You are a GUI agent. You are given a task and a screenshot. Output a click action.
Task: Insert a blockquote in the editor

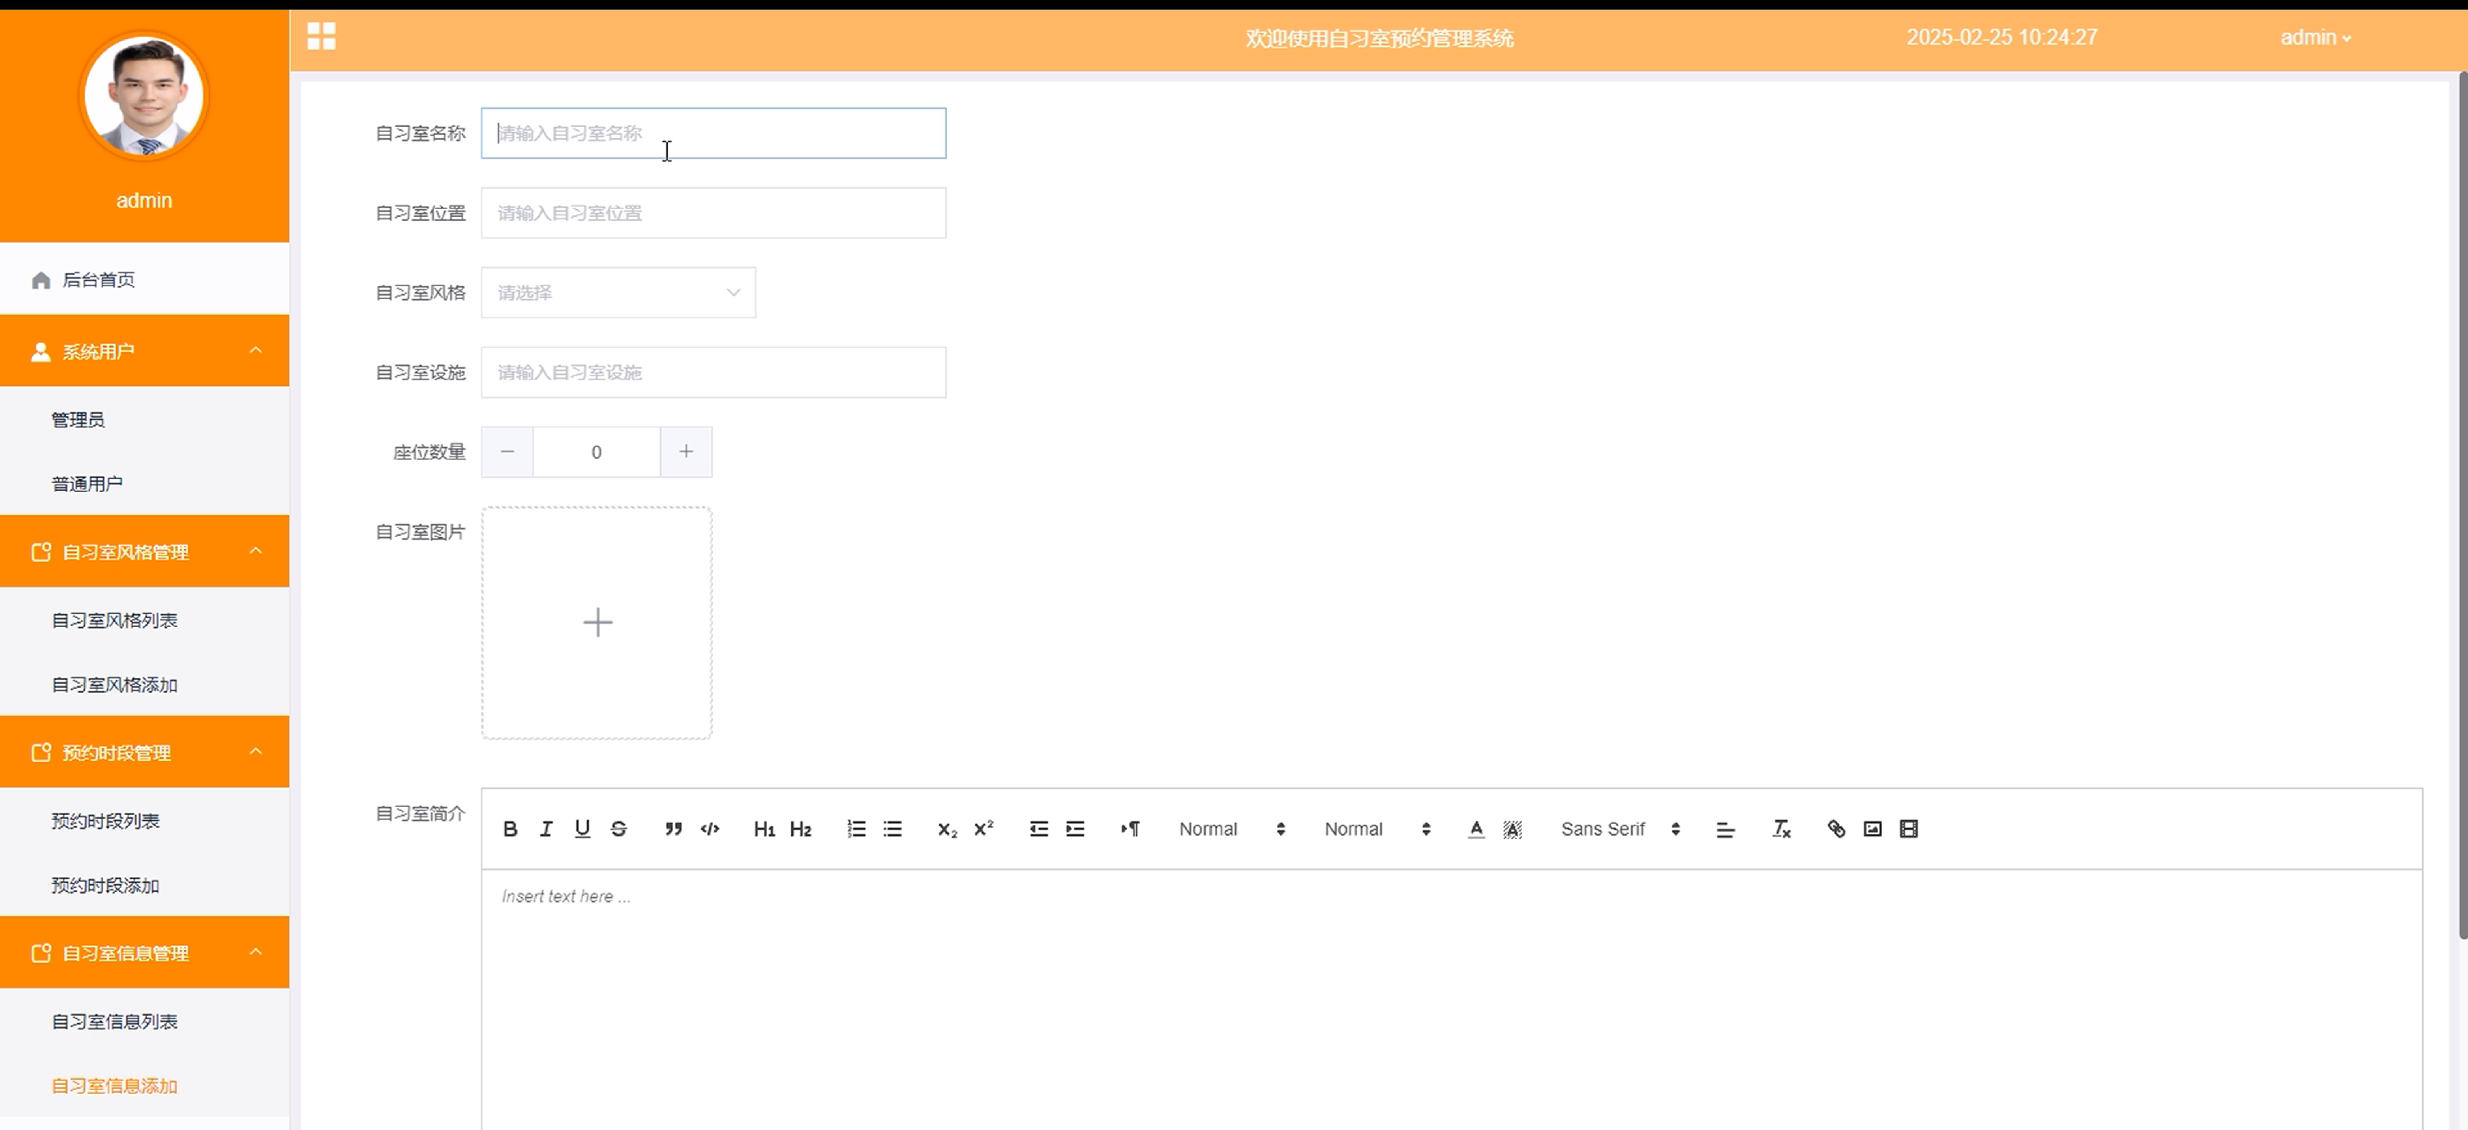[x=674, y=829]
